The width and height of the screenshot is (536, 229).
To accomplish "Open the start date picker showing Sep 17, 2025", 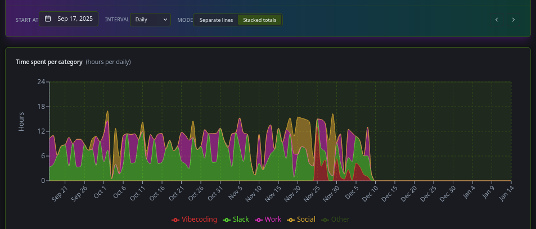I will pyautogui.click(x=74, y=19).
